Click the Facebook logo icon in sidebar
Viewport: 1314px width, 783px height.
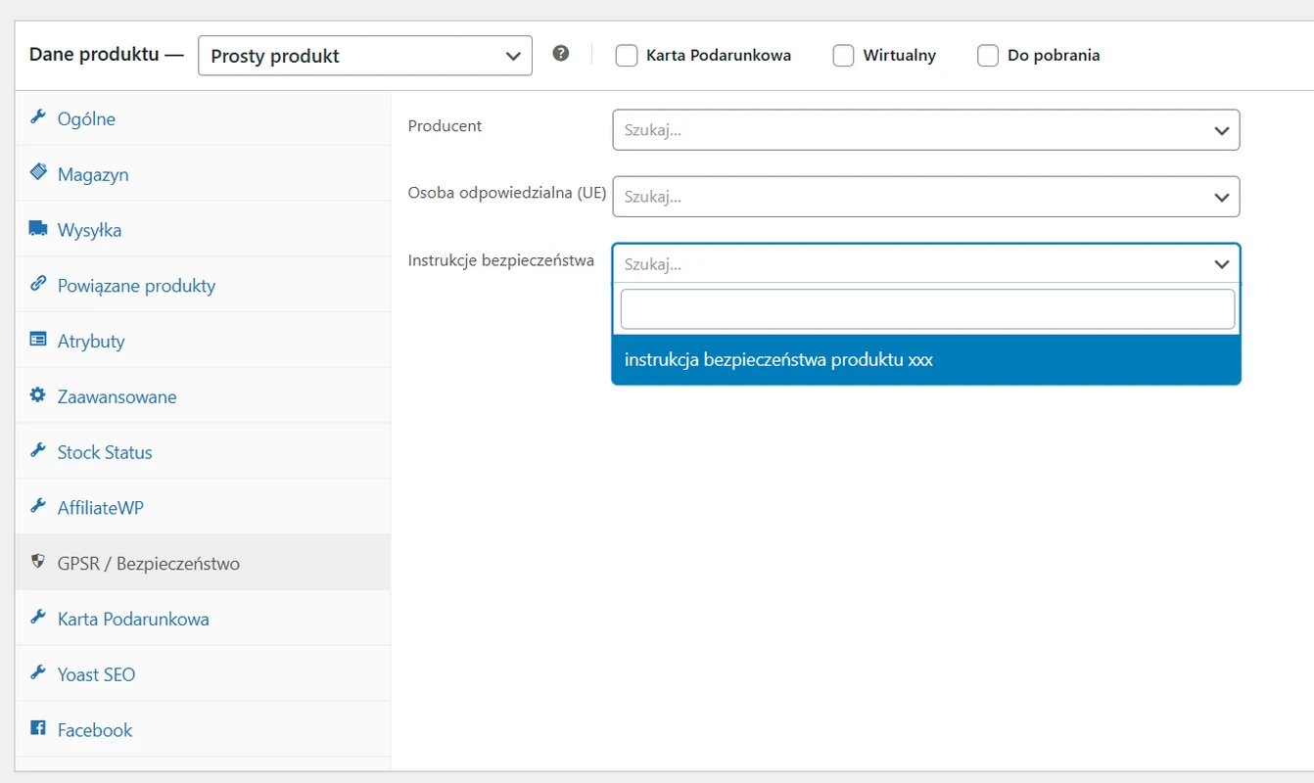pos(38,728)
